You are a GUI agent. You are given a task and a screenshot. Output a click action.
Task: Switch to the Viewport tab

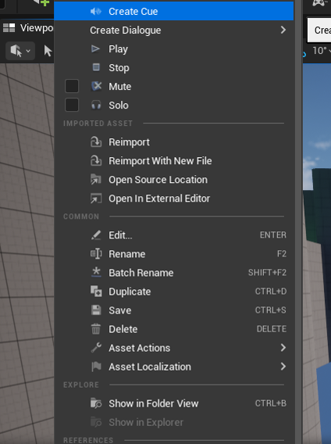28,28
